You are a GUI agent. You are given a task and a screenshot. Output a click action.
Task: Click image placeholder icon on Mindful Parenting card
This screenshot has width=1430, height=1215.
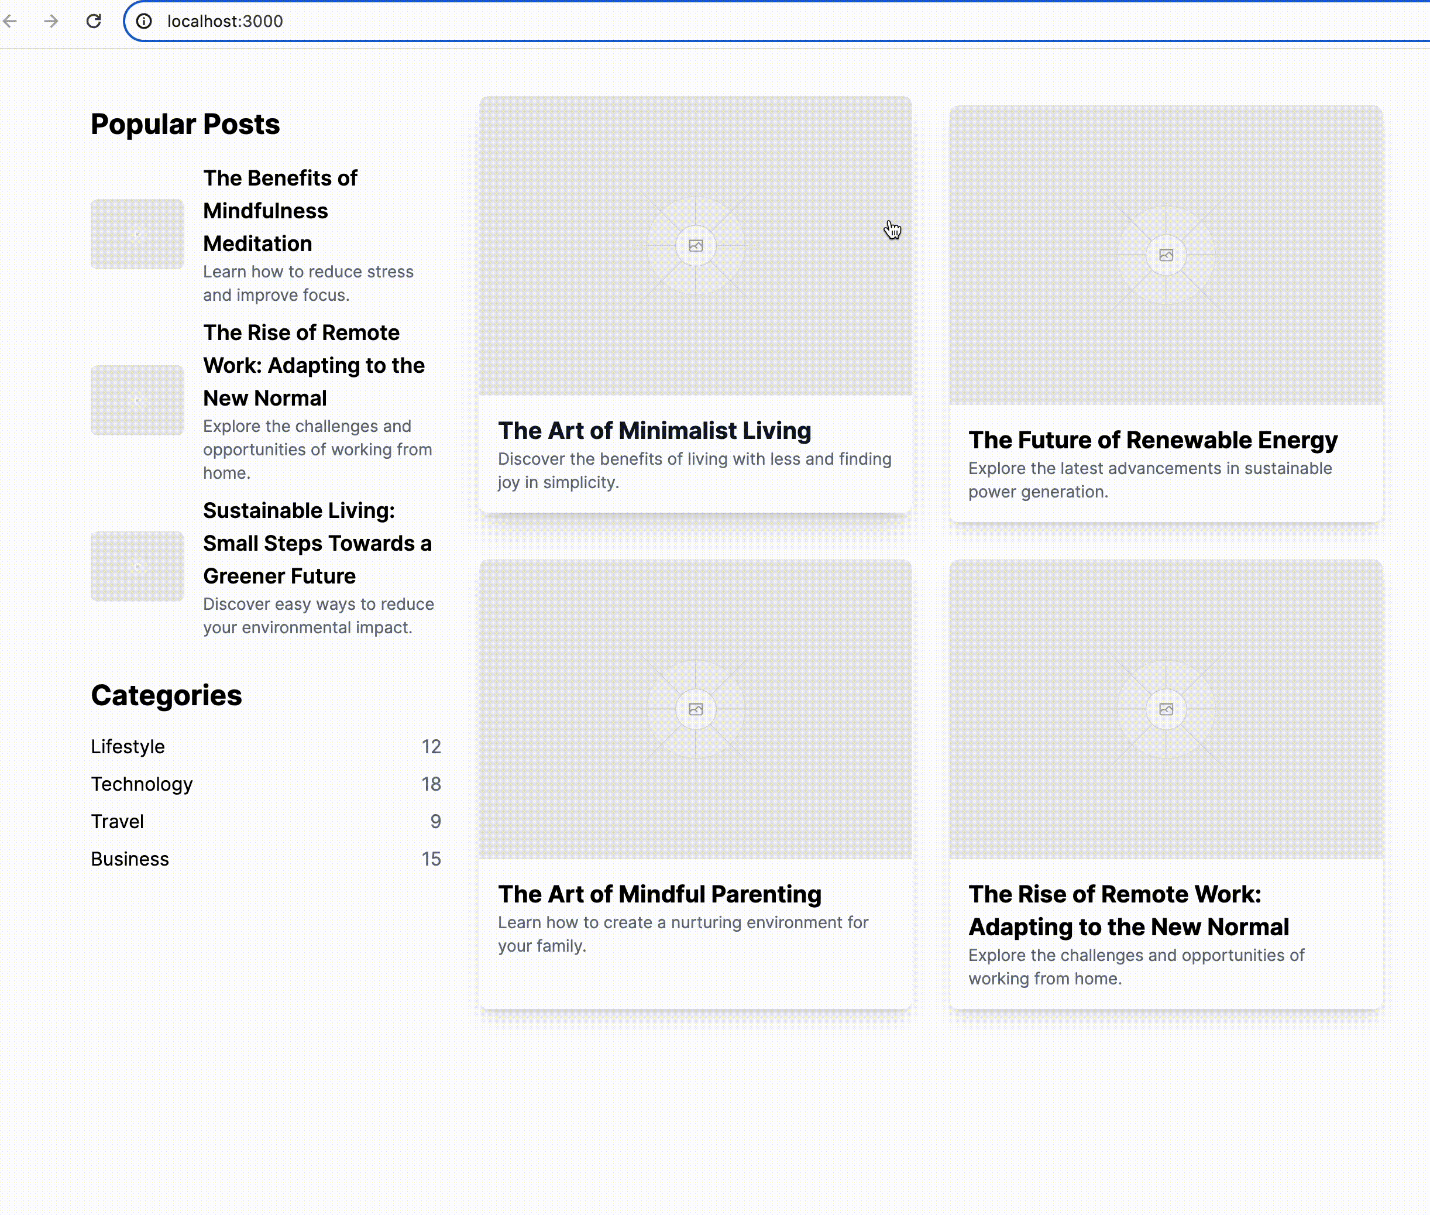click(x=695, y=709)
